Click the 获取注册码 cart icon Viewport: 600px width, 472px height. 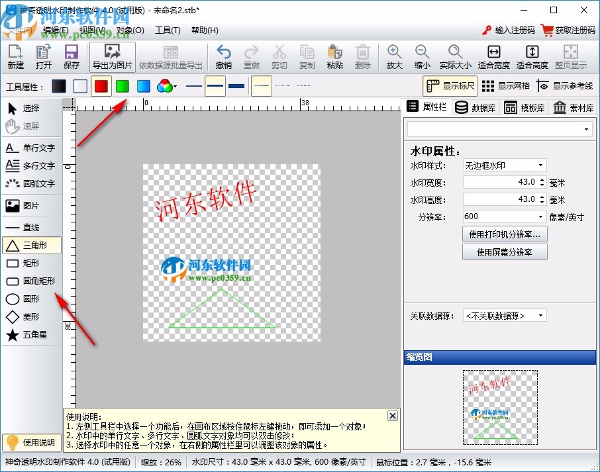pos(547,30)
